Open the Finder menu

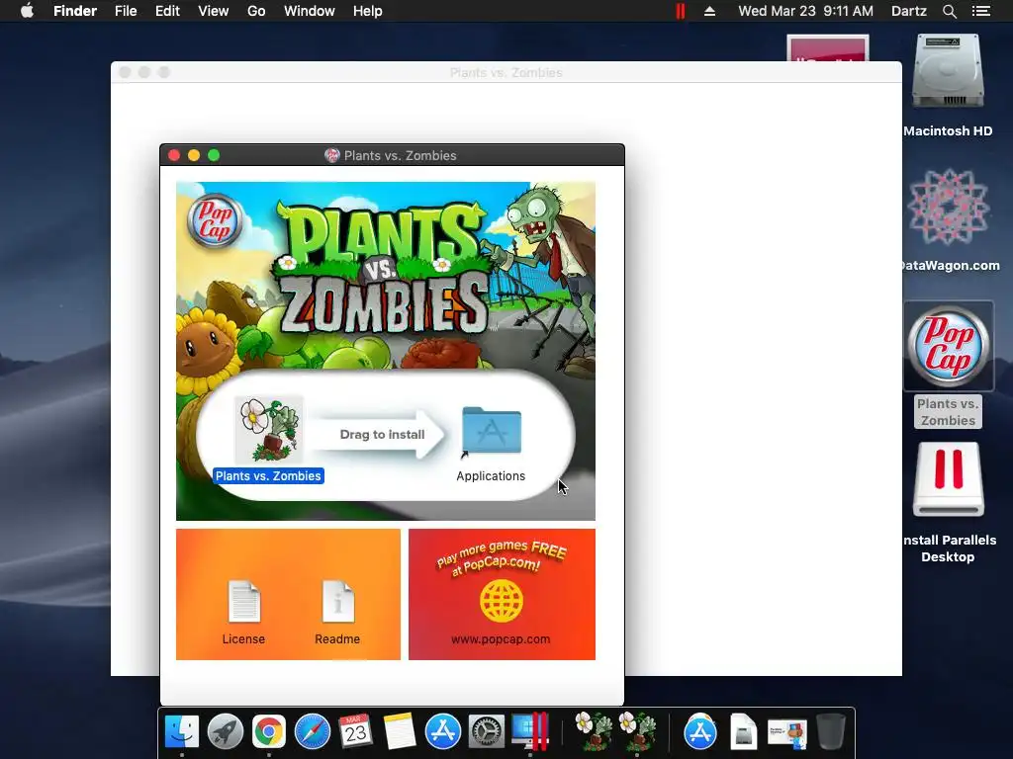(75, 11)
